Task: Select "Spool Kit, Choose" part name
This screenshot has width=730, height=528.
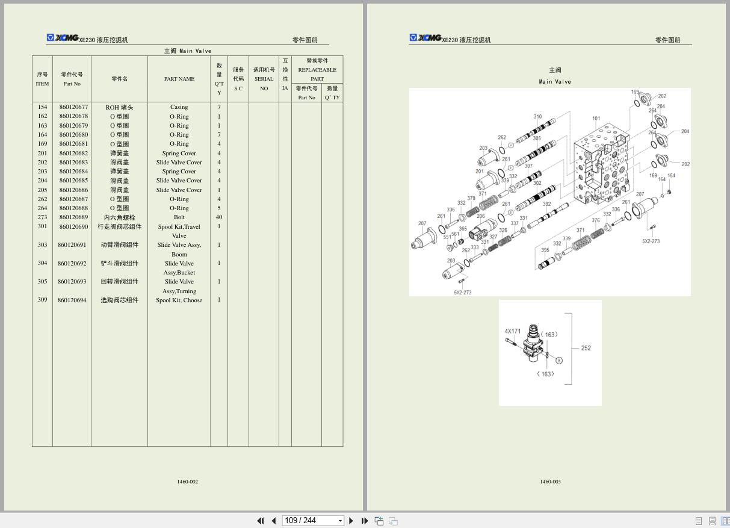Action: 179,300
